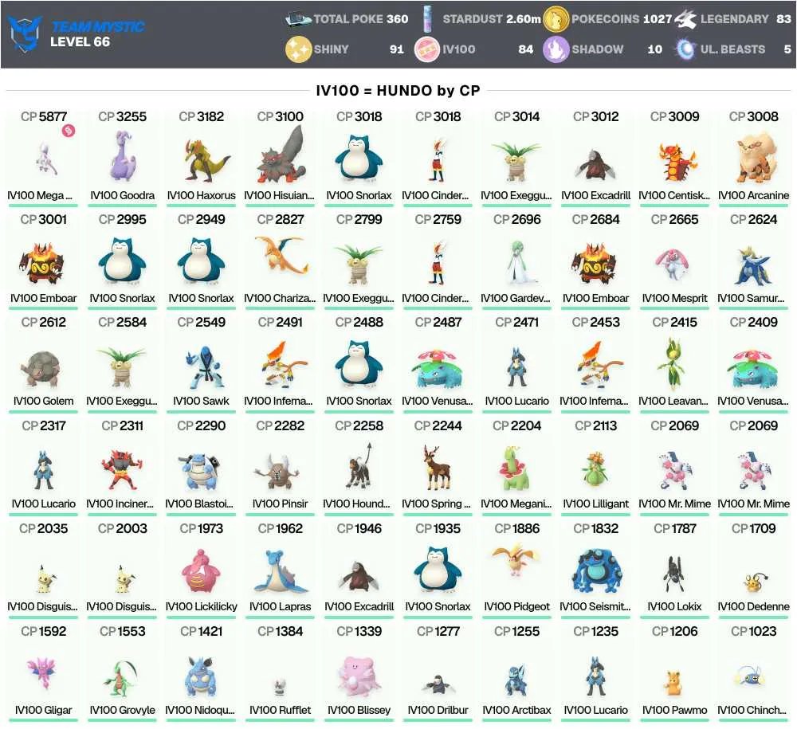The image size is (797, 729).
Task: Click the pink badge on Mega Mewtwo
Action: pos(68,131)
